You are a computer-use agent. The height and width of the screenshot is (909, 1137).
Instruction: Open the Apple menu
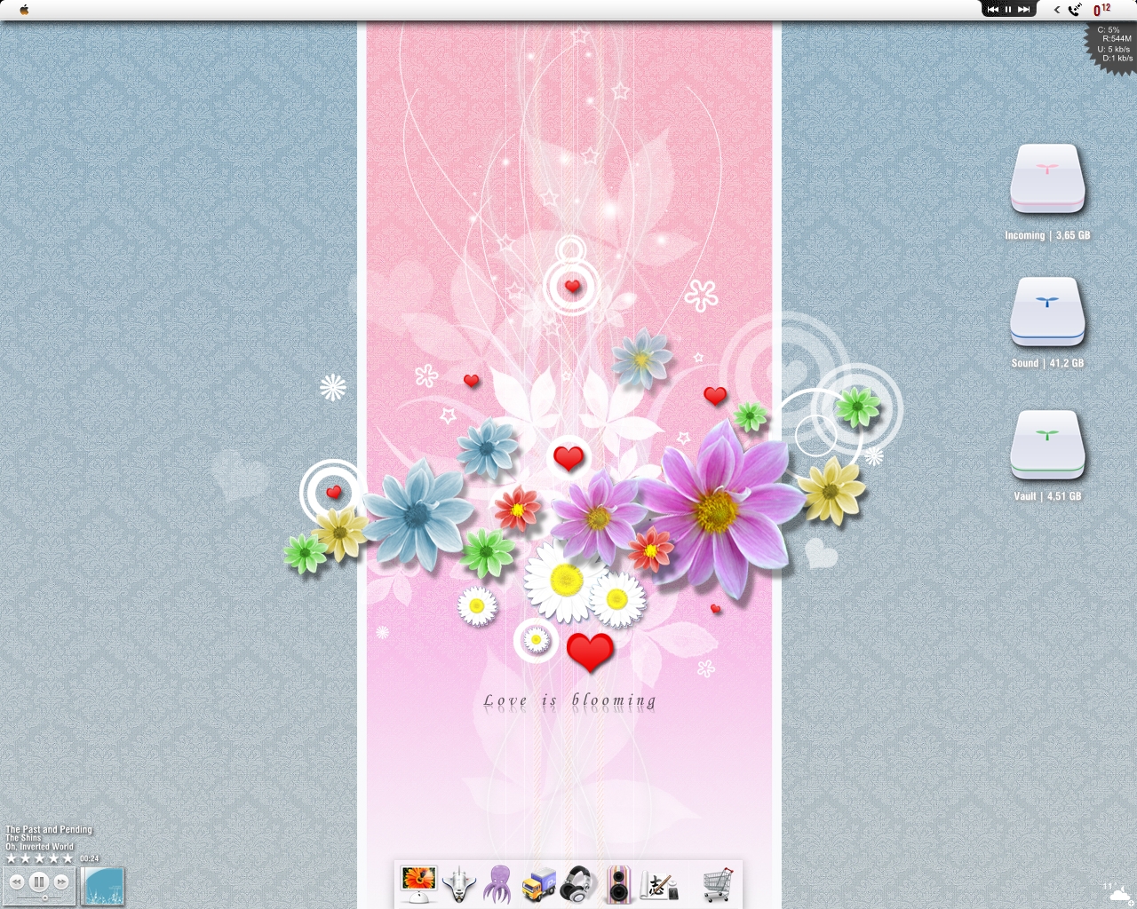point(24,10)
